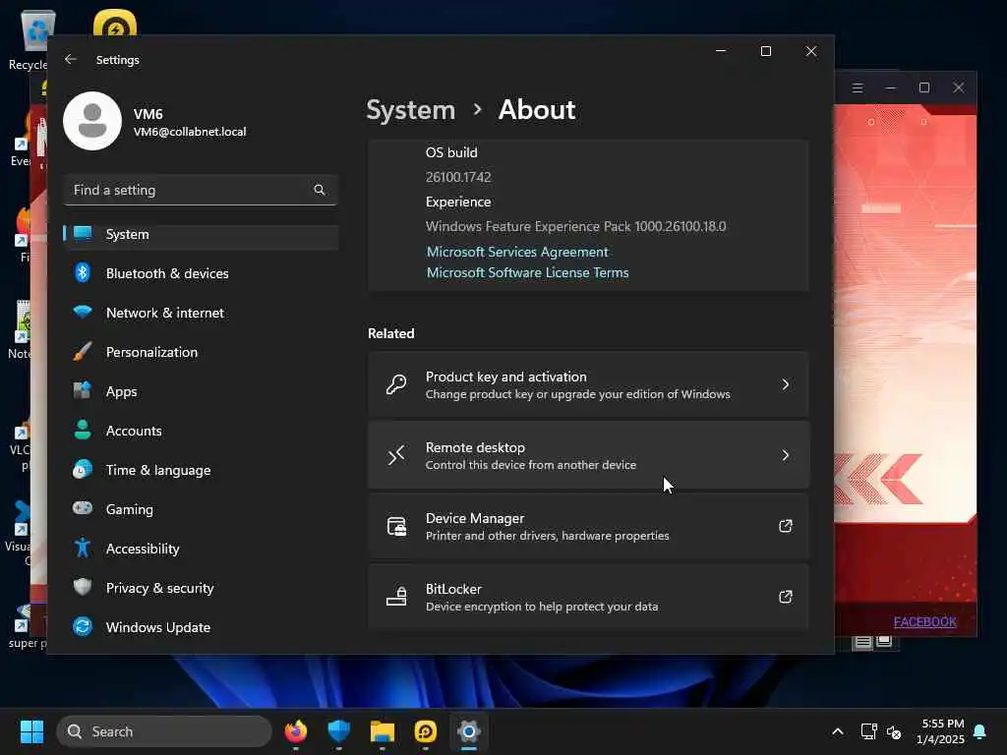
Task: Click the Remote desktop arrows icon
Action: 396,455
